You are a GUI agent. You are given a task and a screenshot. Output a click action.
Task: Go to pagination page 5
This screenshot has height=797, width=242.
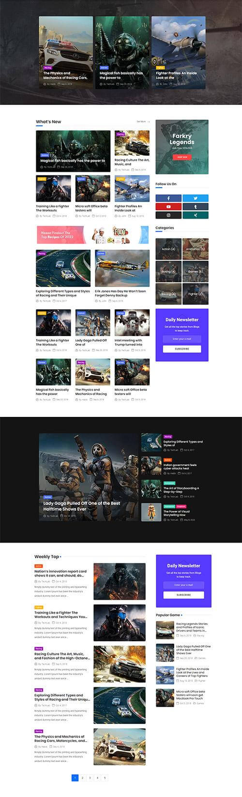pyautogui.click(x=105, y=778)
